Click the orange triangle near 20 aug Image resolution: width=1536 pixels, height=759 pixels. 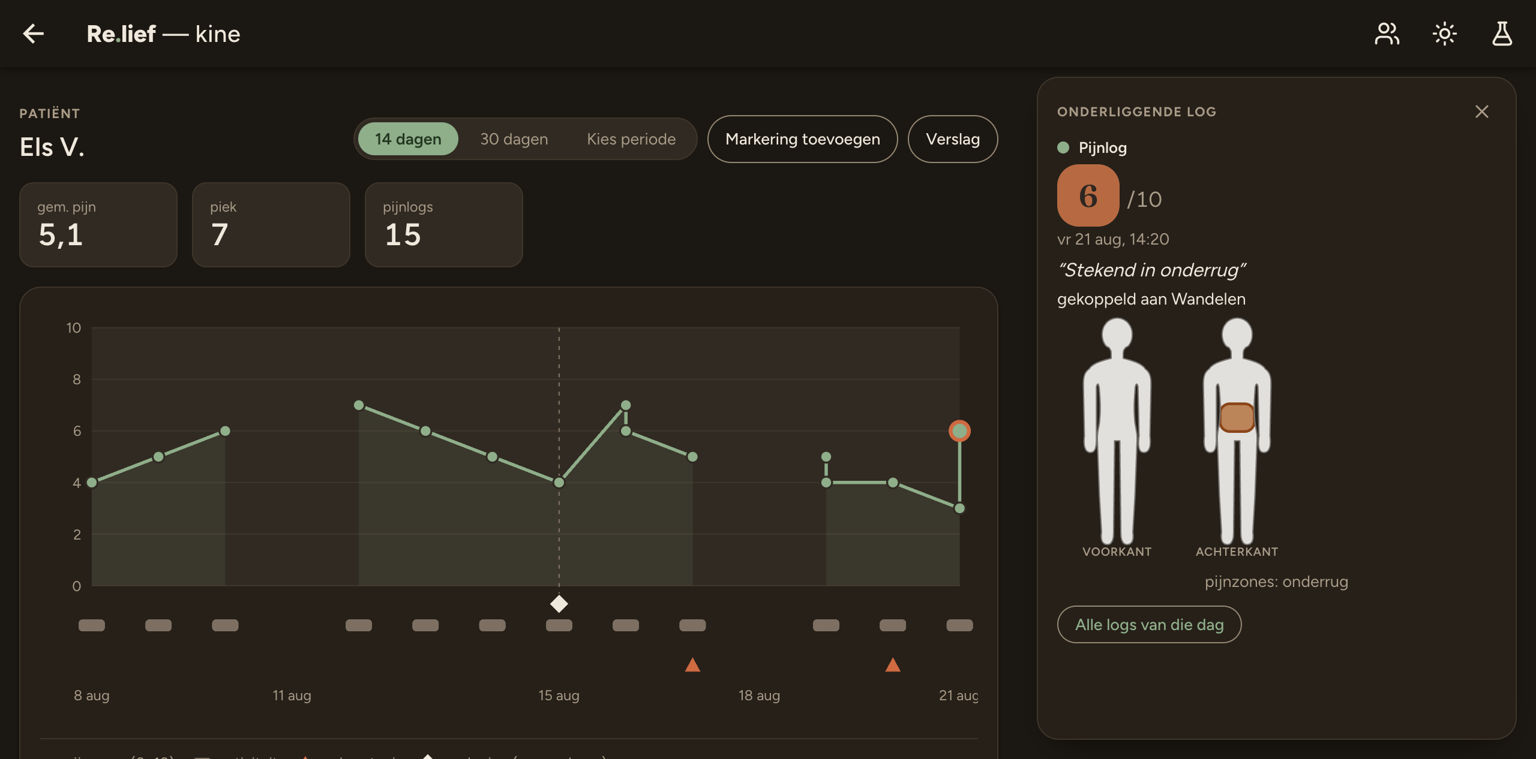point(893,665)
